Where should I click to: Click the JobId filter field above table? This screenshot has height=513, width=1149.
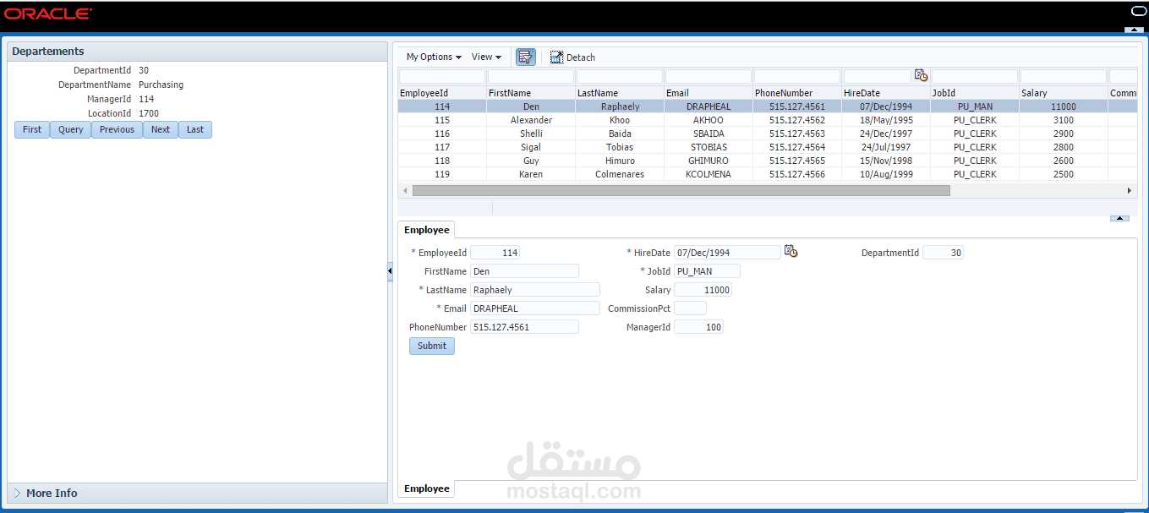point(975,76)
